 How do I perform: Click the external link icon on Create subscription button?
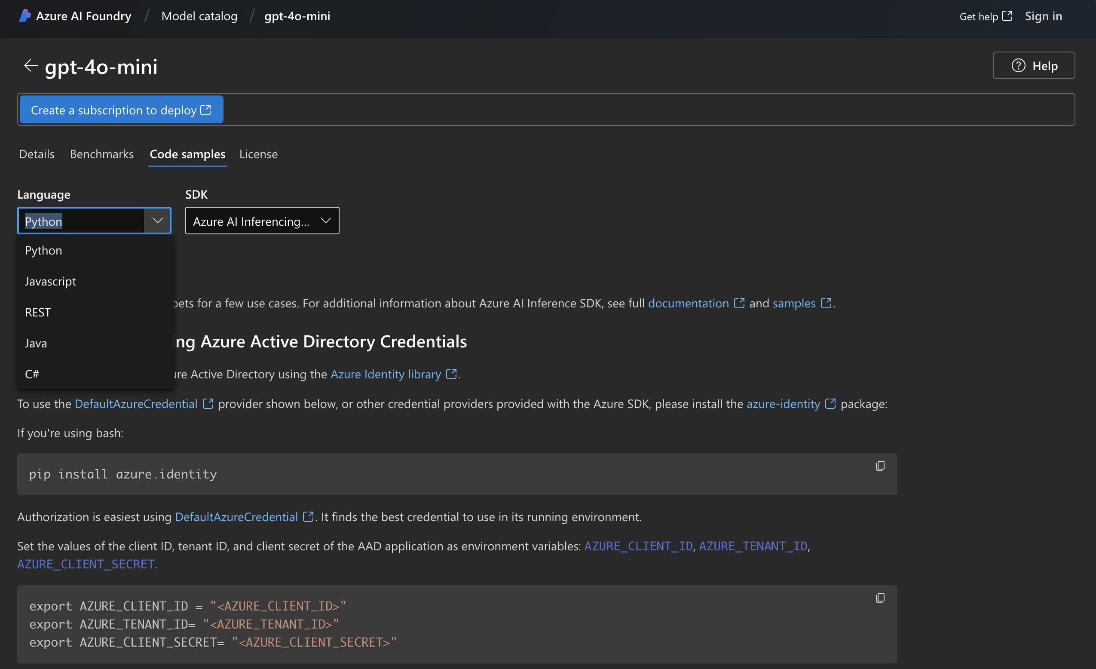[x=207, y=110]
